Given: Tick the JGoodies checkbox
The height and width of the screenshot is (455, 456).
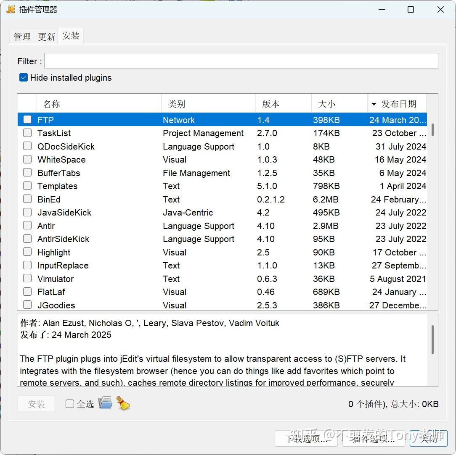Looking at the screenshot, I should click(x=27, y=305).
